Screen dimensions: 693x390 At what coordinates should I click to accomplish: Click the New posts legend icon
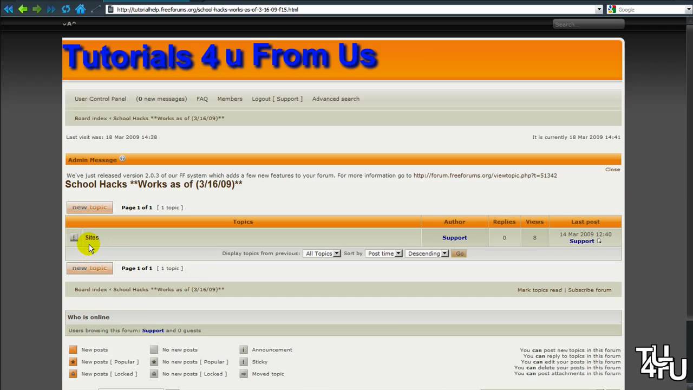coord(73,350)
